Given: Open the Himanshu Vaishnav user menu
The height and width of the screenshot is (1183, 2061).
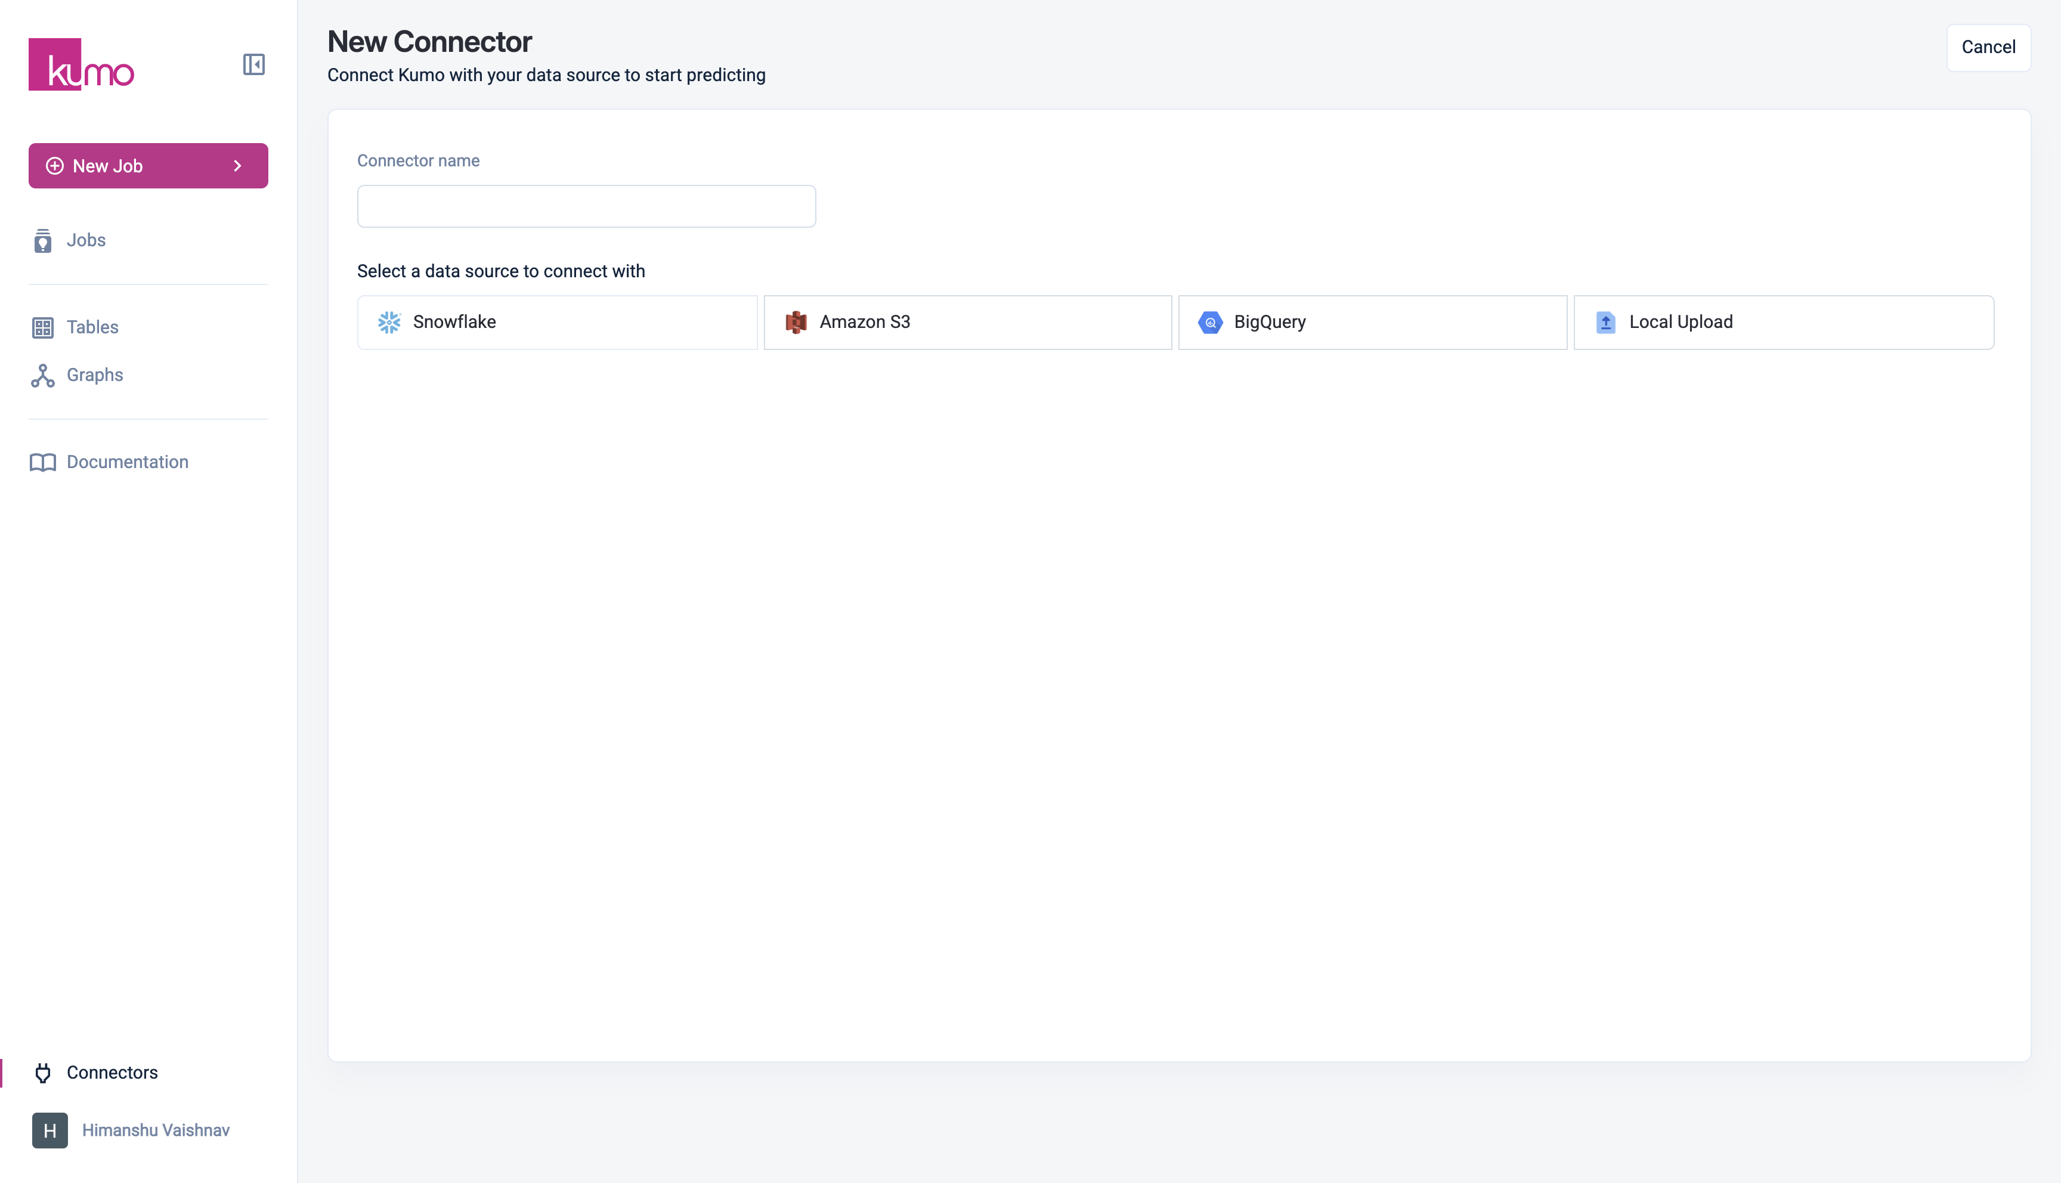Looking at the screenshot, I should click(155, 1130).
